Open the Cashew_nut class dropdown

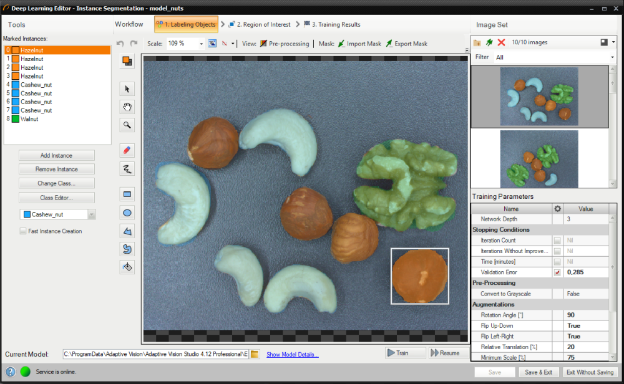[92, 214]
